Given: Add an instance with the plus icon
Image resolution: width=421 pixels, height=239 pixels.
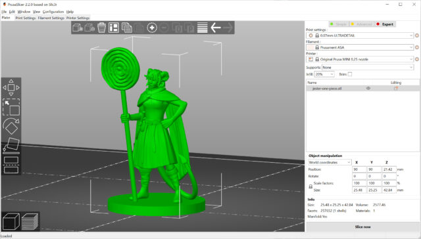Looking at the screenshot, I should pyautogui.click(x=152, y=28).
